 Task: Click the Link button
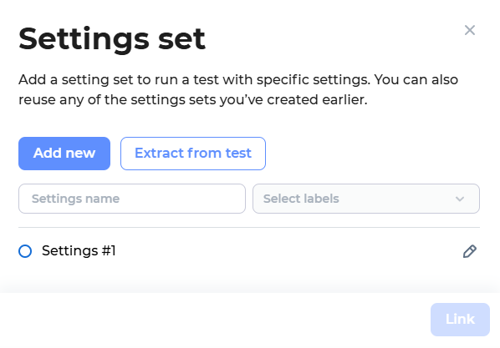click(460, 320)
